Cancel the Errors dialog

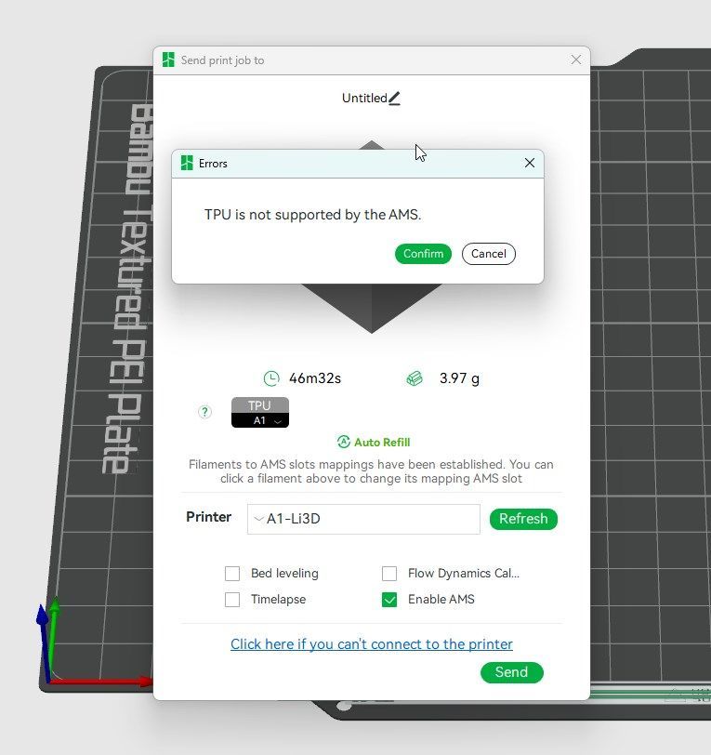coord(488,254)
